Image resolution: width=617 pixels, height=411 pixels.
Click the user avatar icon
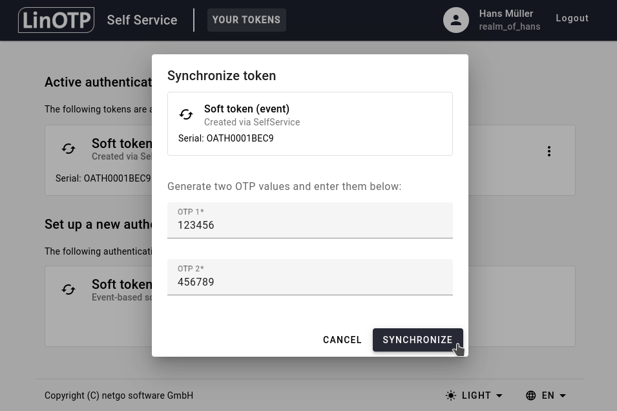click(455, 20)
